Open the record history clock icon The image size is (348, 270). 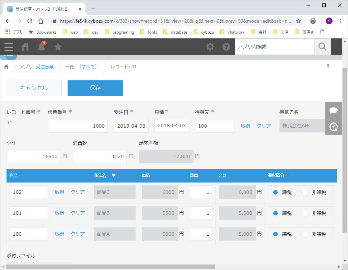tap(333, 127)
